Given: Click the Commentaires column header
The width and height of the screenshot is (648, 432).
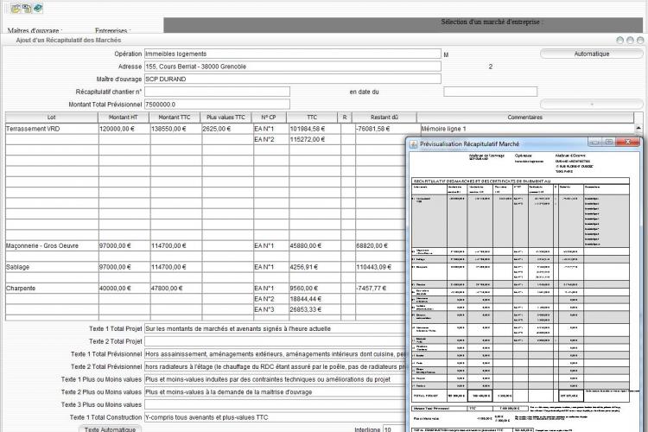Looking at the screenshot, I should [x=525, y=118].
